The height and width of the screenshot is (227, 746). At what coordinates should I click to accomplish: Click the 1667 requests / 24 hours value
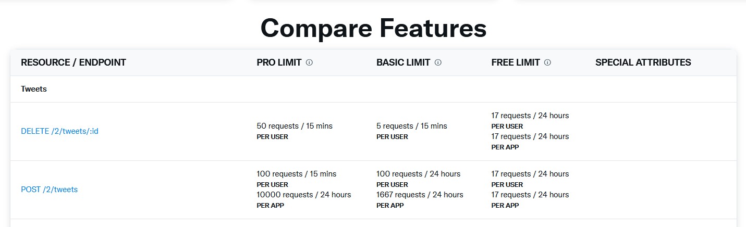420,195
